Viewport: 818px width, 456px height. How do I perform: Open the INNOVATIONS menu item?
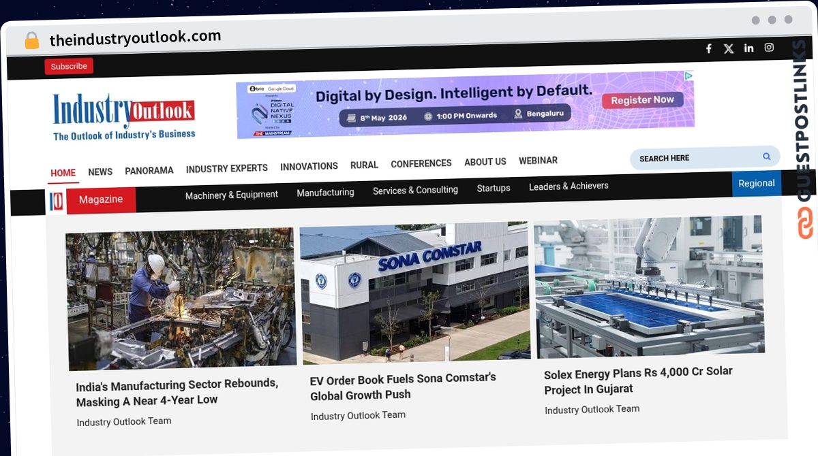pos(309,166)
